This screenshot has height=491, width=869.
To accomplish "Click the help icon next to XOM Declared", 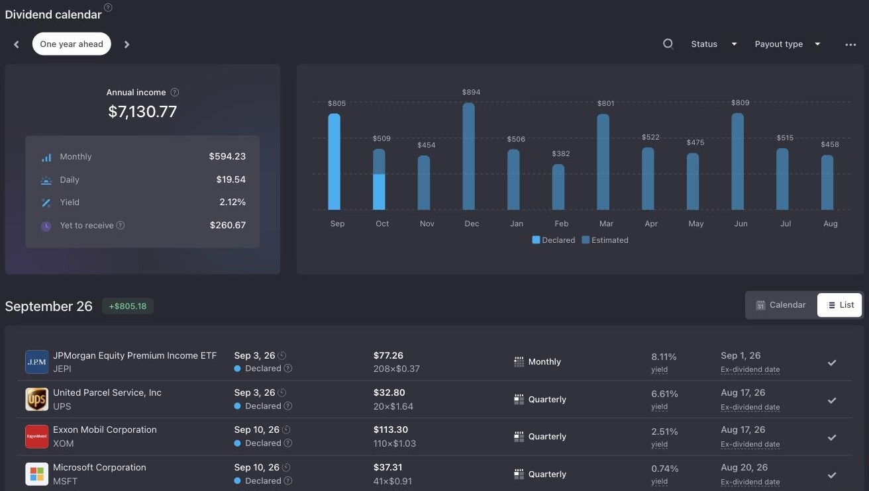I will coord(288,443).
